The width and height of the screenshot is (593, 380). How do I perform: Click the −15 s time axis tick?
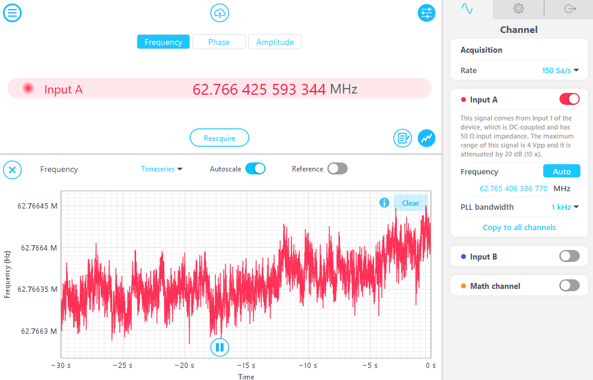[246, 366]
